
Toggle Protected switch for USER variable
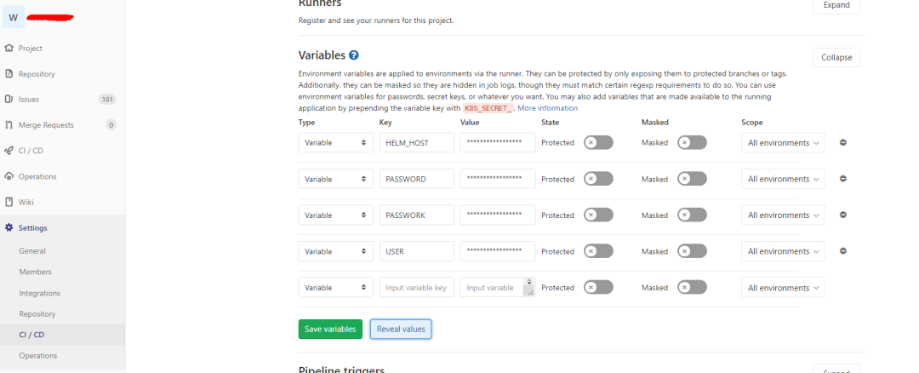[598, 251]
